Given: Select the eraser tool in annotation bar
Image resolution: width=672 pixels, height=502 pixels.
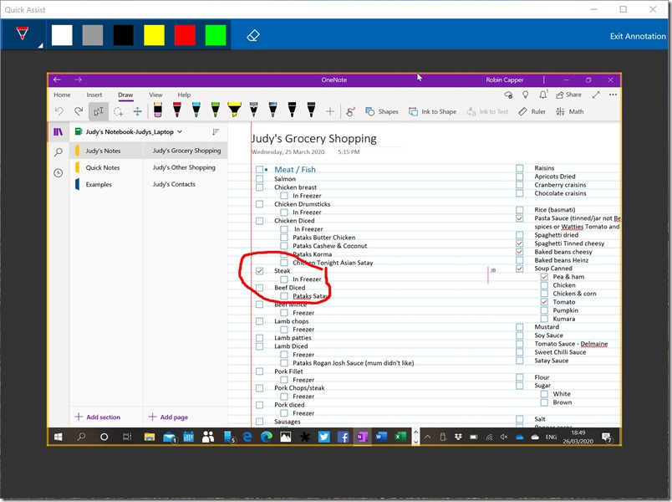Looking at the screenshot, I should point(254,35).
